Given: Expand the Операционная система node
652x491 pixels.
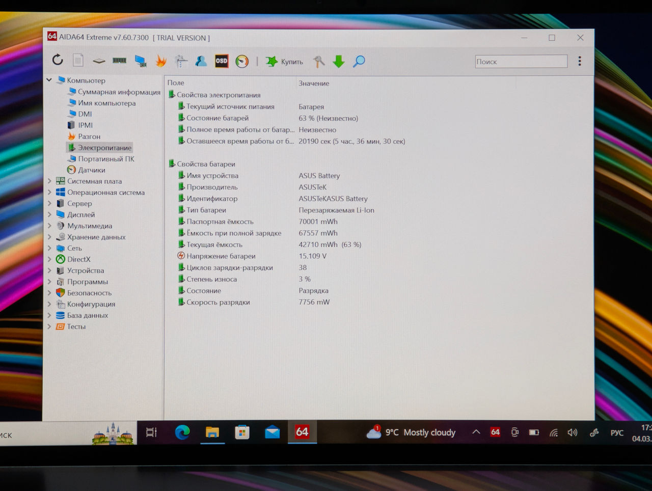Looking at the screenshot, I should click(49, 192).
